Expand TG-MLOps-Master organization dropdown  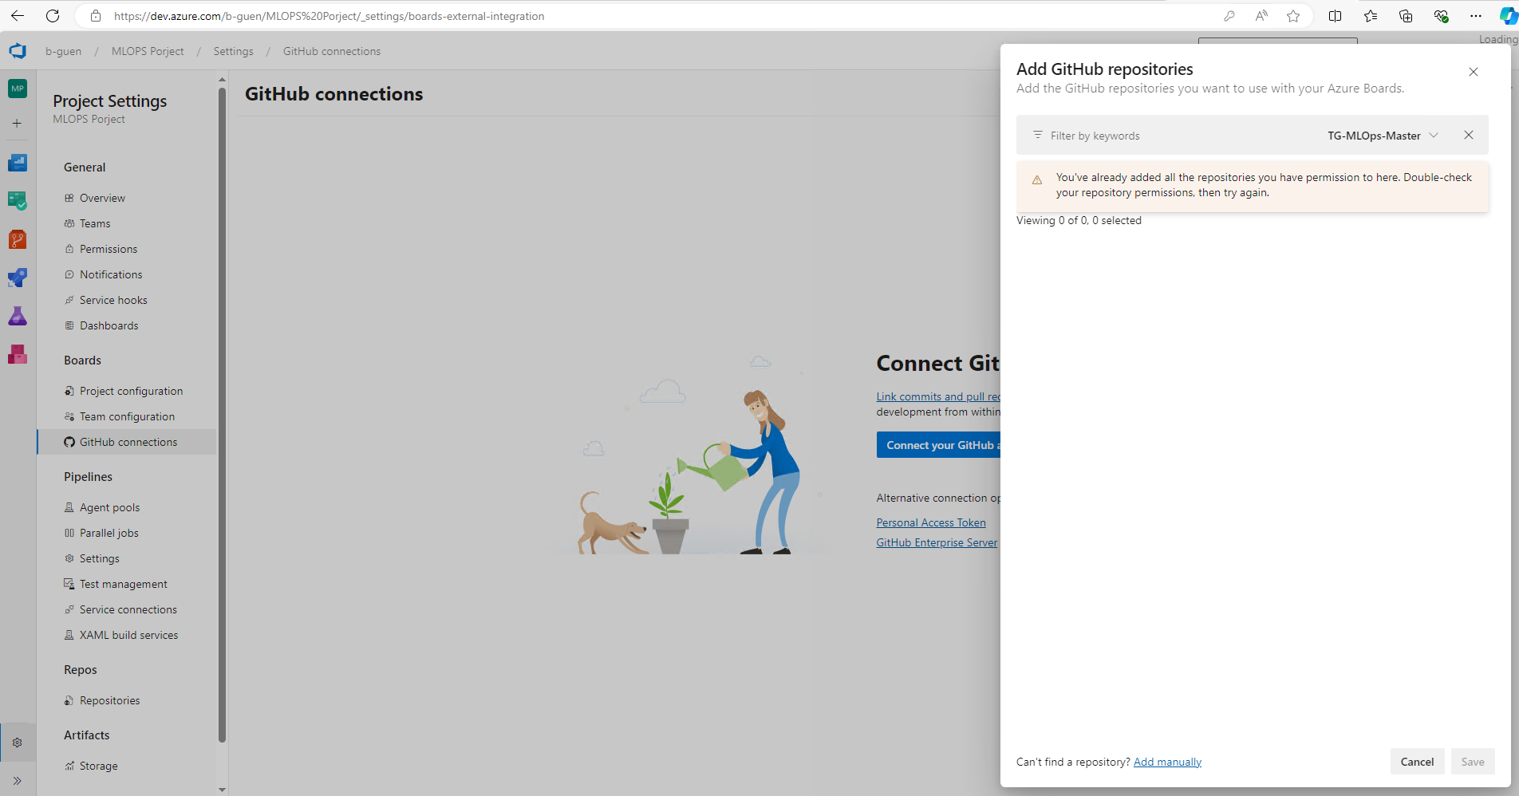point(1383,136)
